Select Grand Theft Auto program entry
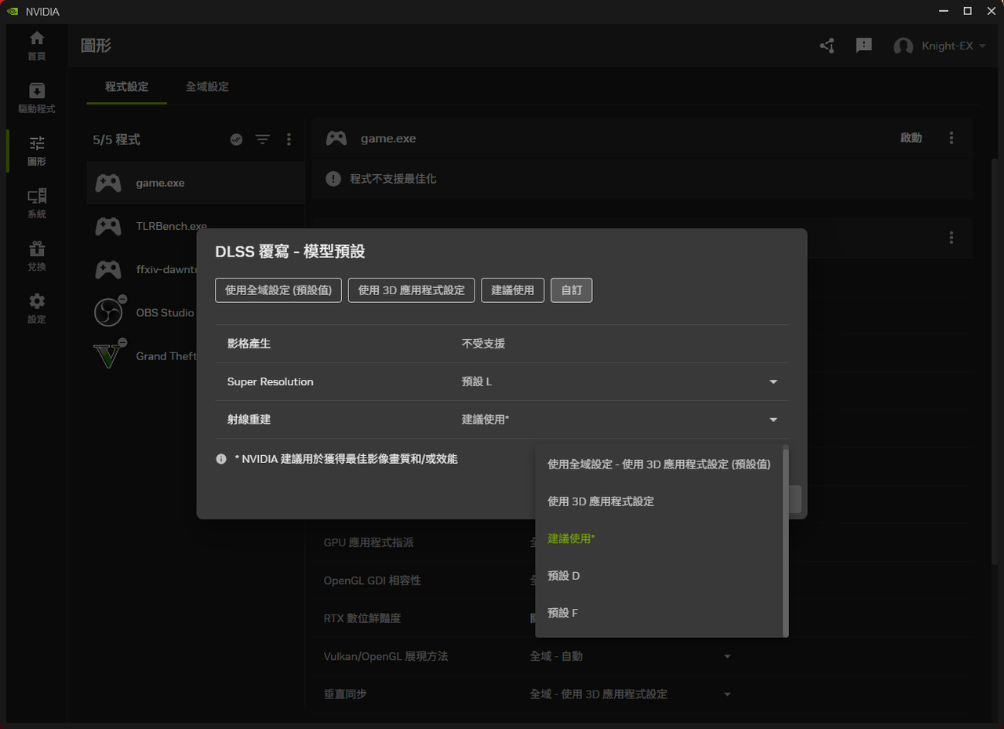The image size is (1004, 729). (141, 355)
